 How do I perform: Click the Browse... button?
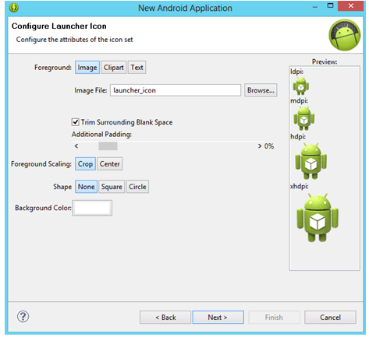coord(261,90)
